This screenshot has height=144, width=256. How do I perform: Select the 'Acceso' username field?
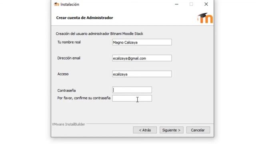click(x=142, y=74)
